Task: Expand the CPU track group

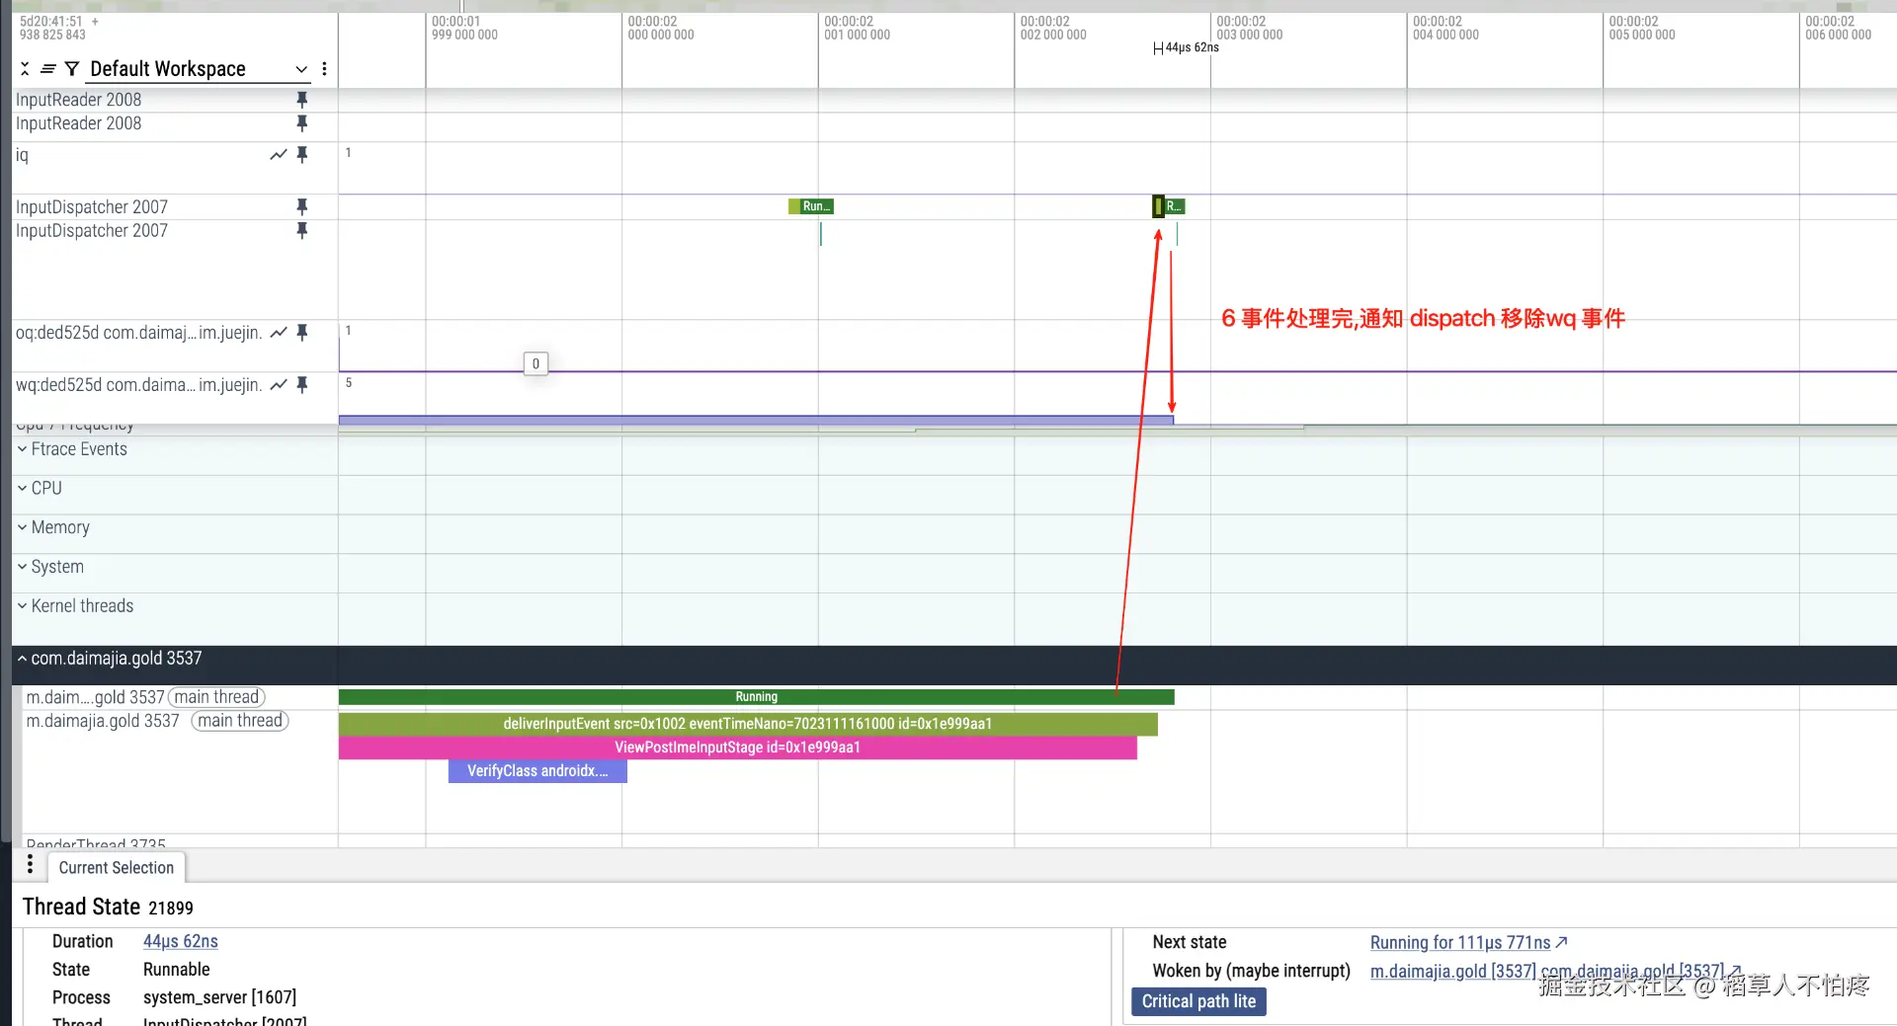Action: click(40, 489)
